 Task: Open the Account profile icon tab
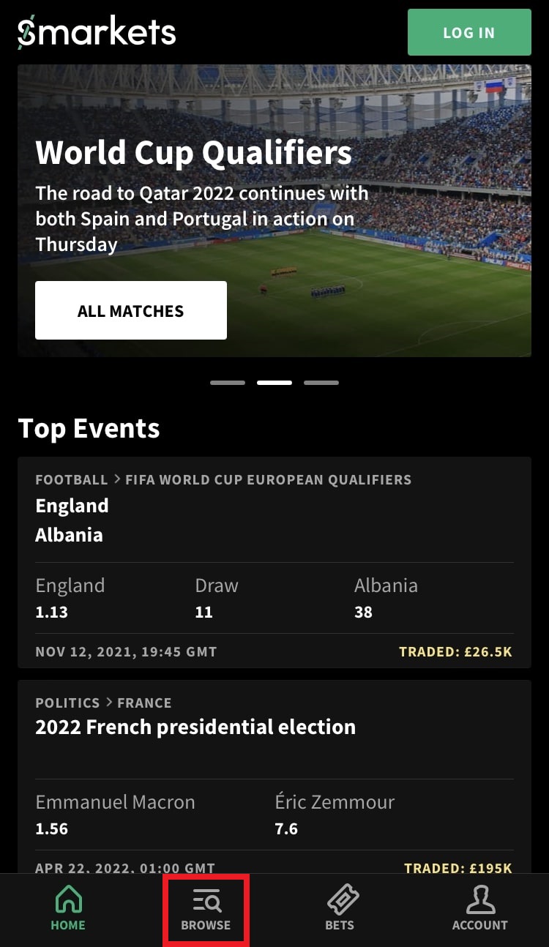click(479, 908)
